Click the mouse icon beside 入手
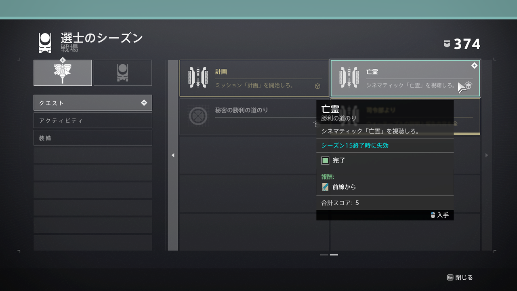 pyautogui.click(x=433, y=215)
